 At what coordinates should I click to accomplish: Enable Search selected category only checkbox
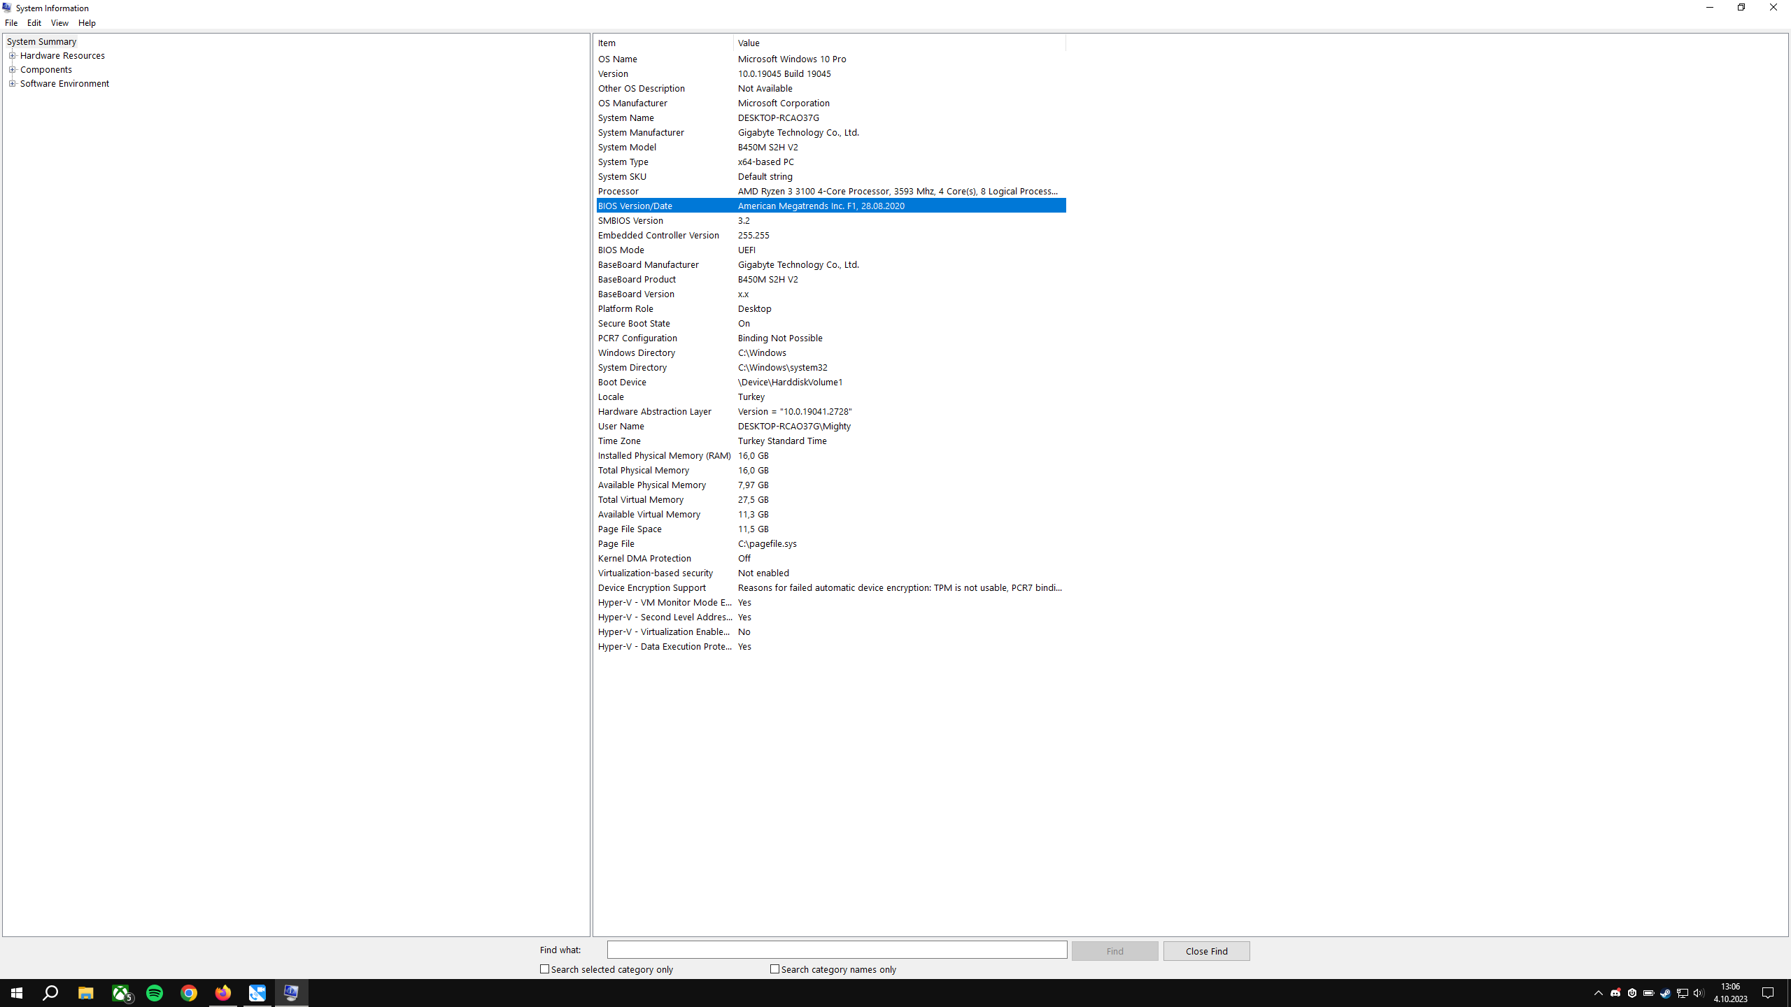(545, 969)
